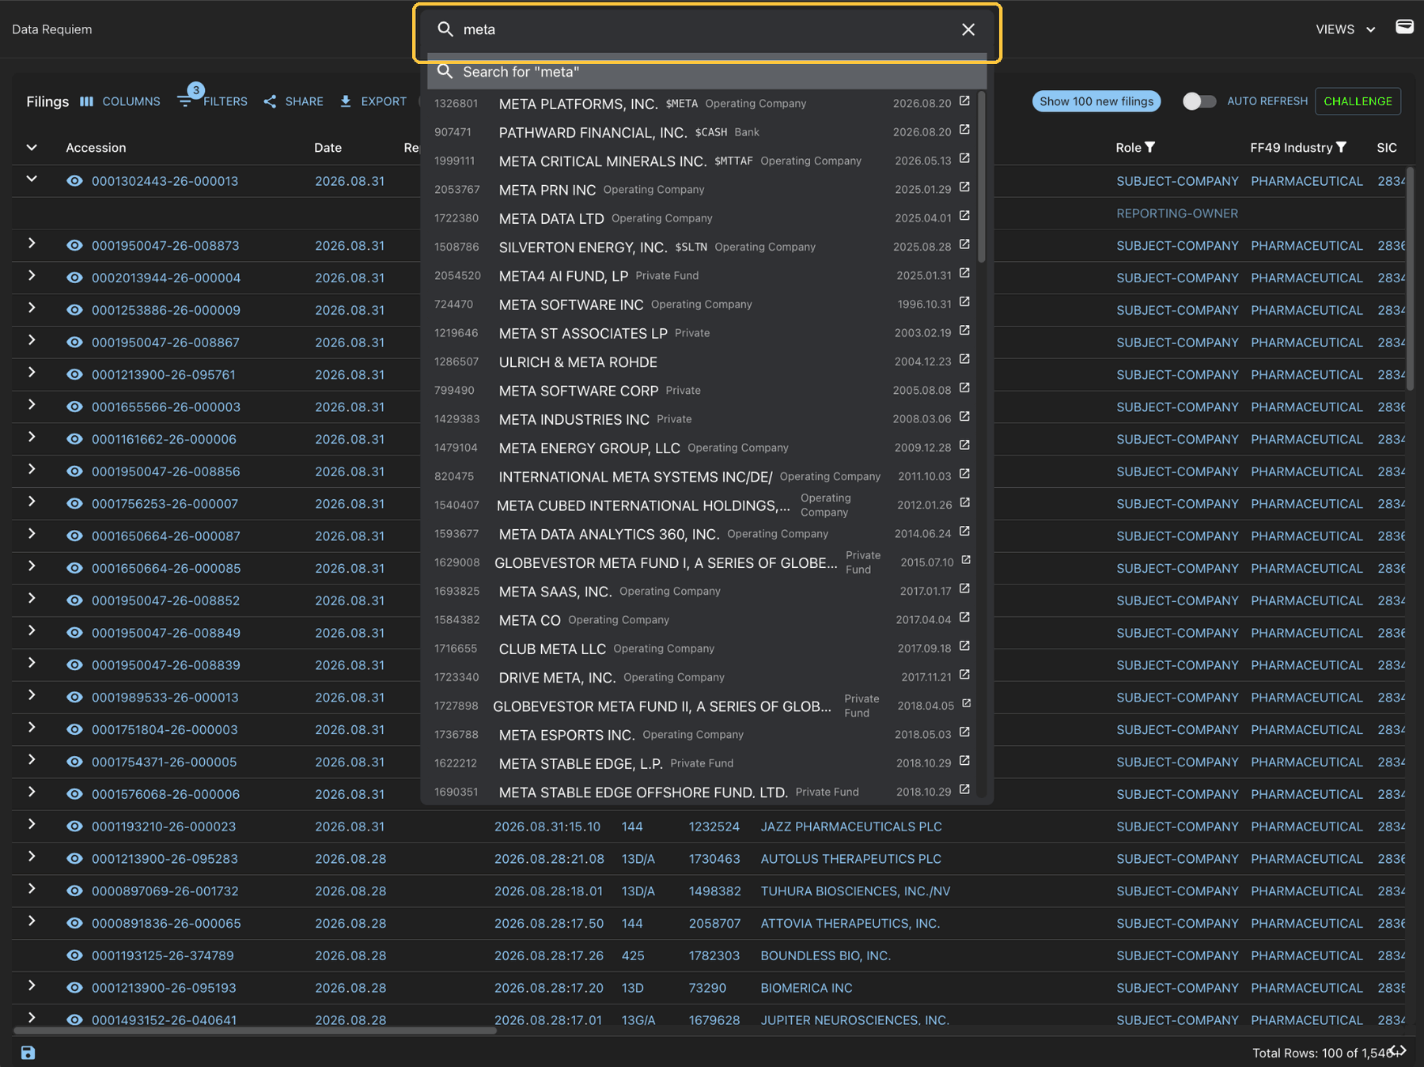
Task: Open META STABLE EDGE, L.P. external link icon
Action: click(x=964, y=761)
